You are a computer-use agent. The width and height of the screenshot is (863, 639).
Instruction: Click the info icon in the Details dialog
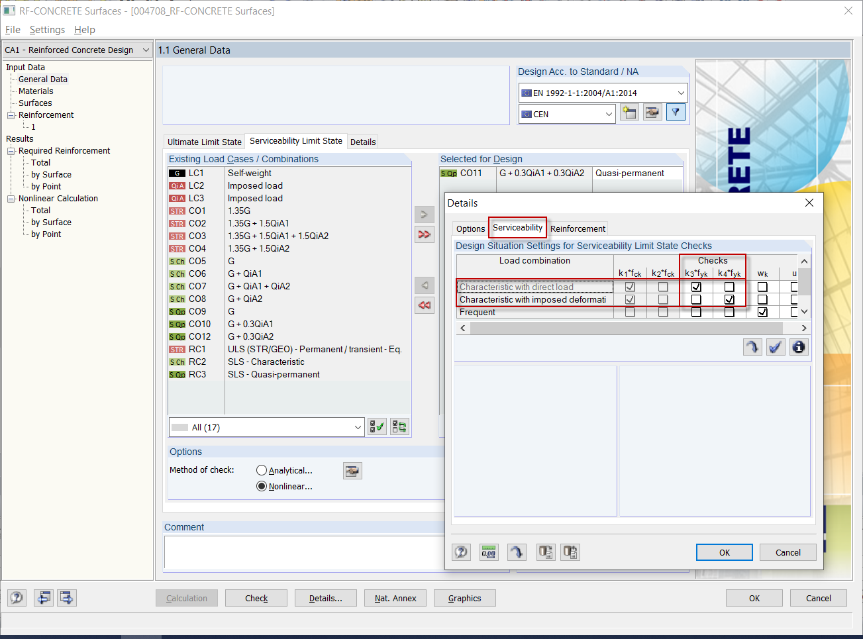798,346
